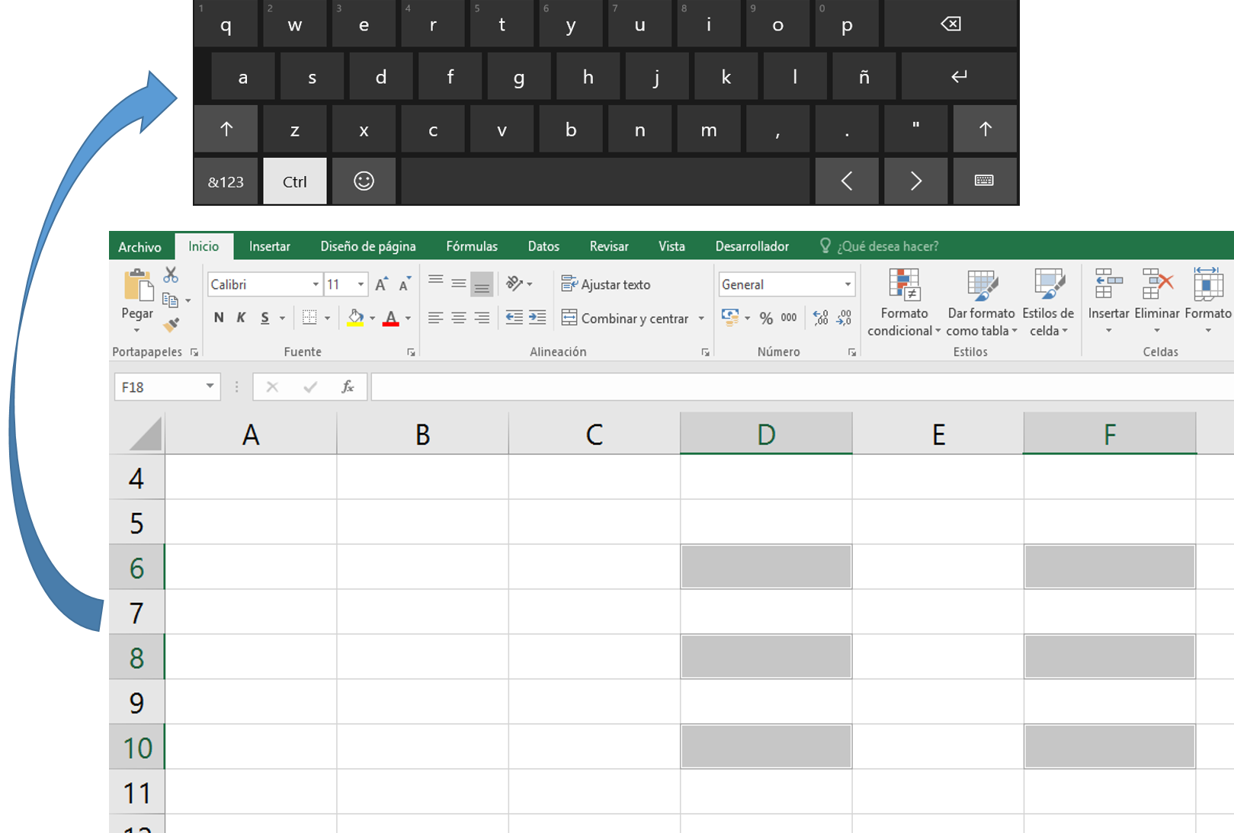The height and width of the screenshot is (833, 1234).
Task: Click Combinar y centrar button
Action: pos(625,319)
